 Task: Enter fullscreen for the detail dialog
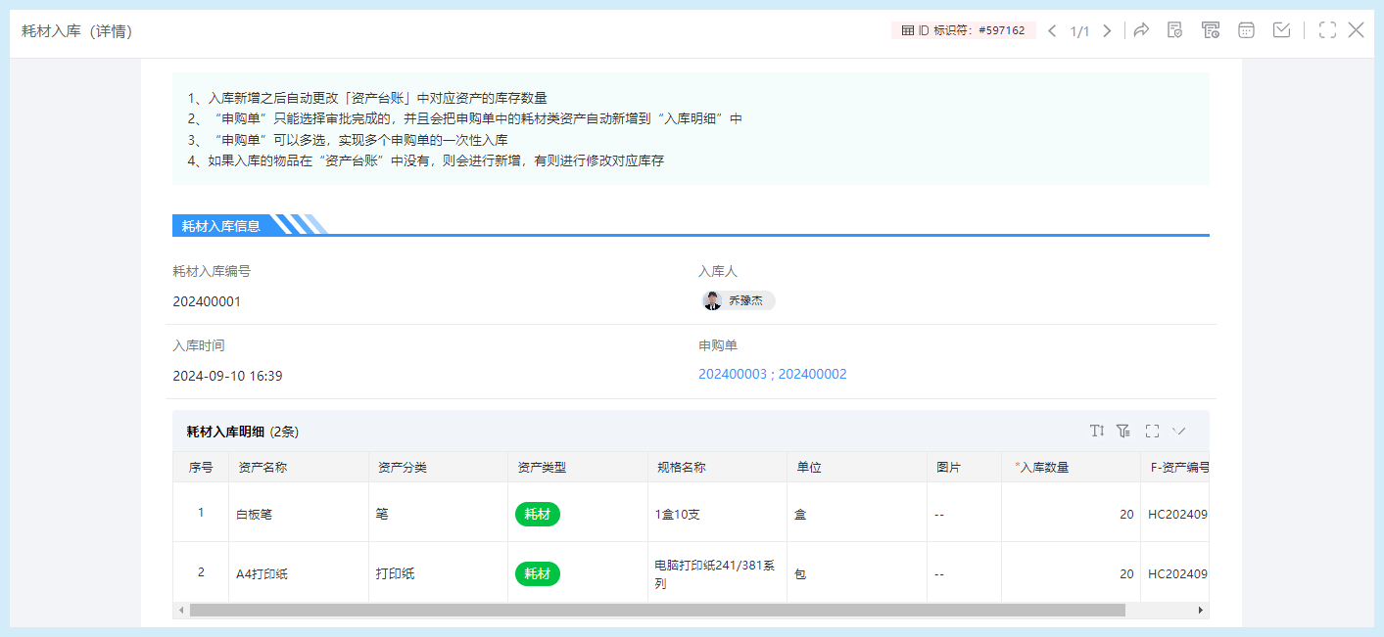(1327, 30)
